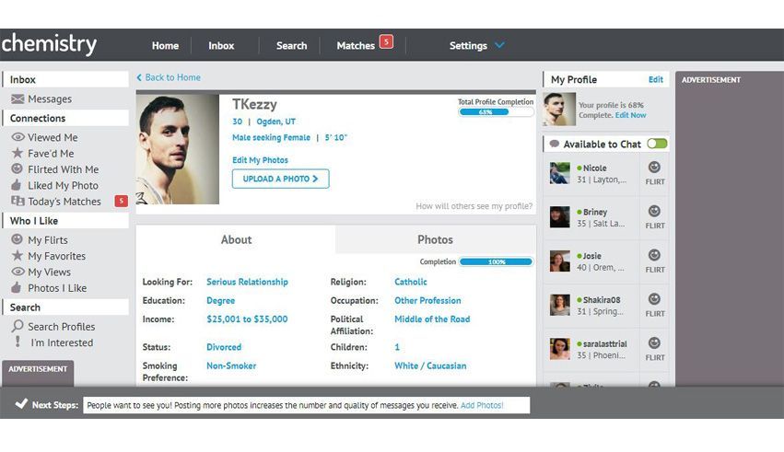Click the Viewed Me eye icon
Image resolution: width=784 pixels, height=452 pixels.
click(x=18, y=137)
